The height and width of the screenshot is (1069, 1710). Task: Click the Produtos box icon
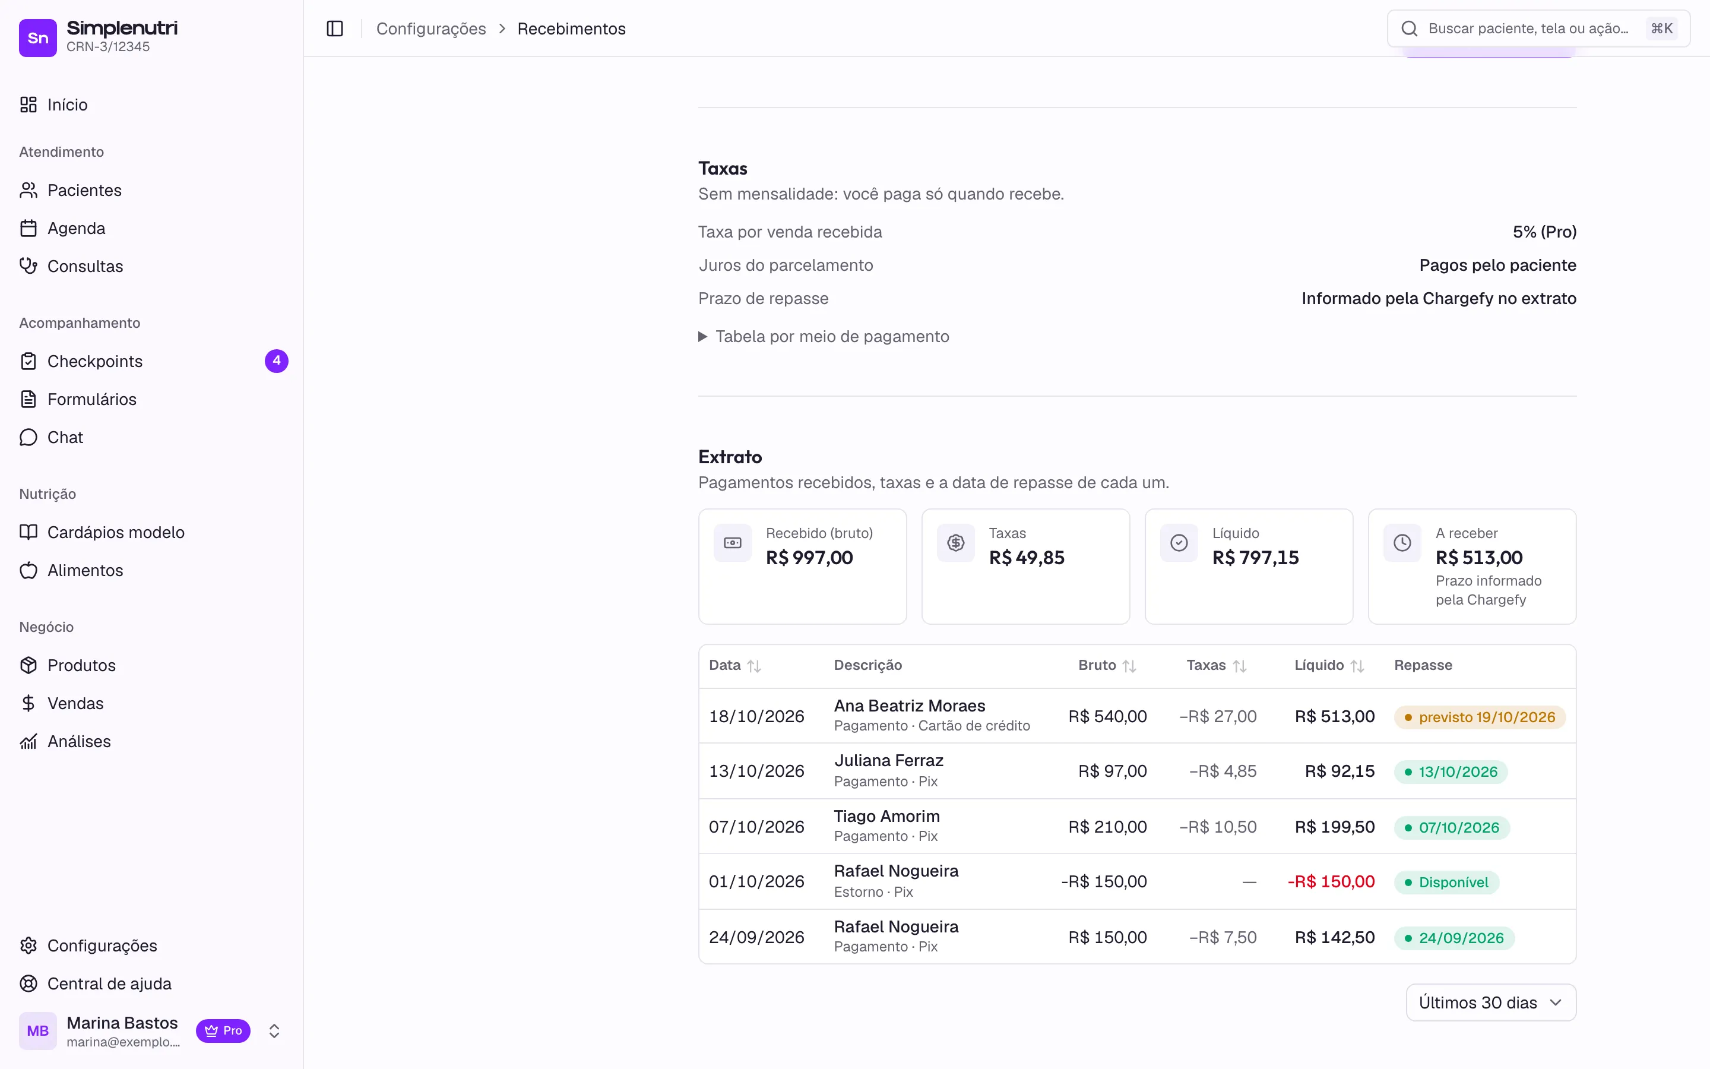(x=28, y=665)
